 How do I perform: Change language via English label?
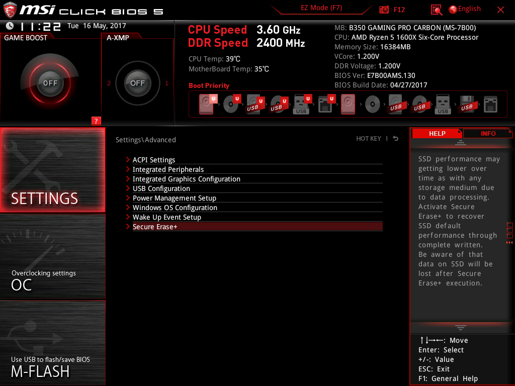click(x=469, y=9)
